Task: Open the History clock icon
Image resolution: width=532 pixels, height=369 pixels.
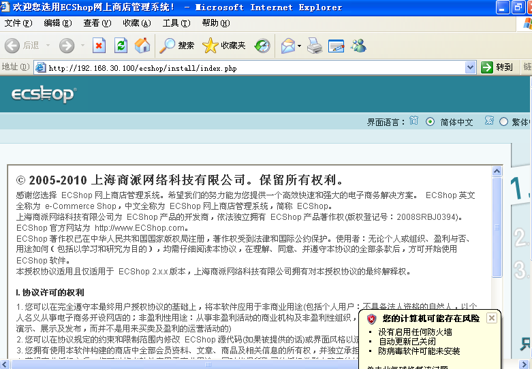Action: [x=262, y=46]
